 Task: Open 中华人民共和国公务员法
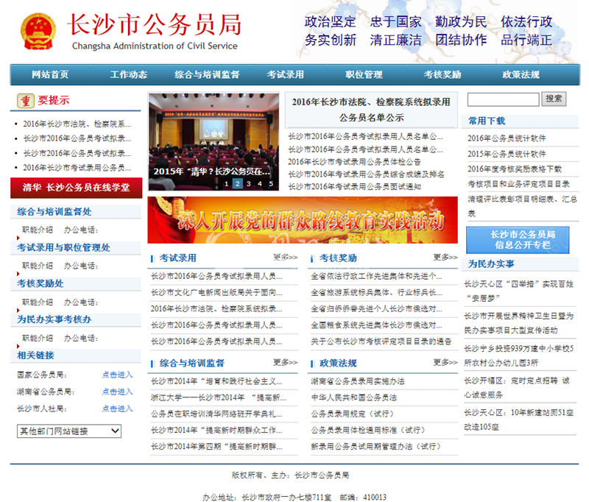coord(354,397)
